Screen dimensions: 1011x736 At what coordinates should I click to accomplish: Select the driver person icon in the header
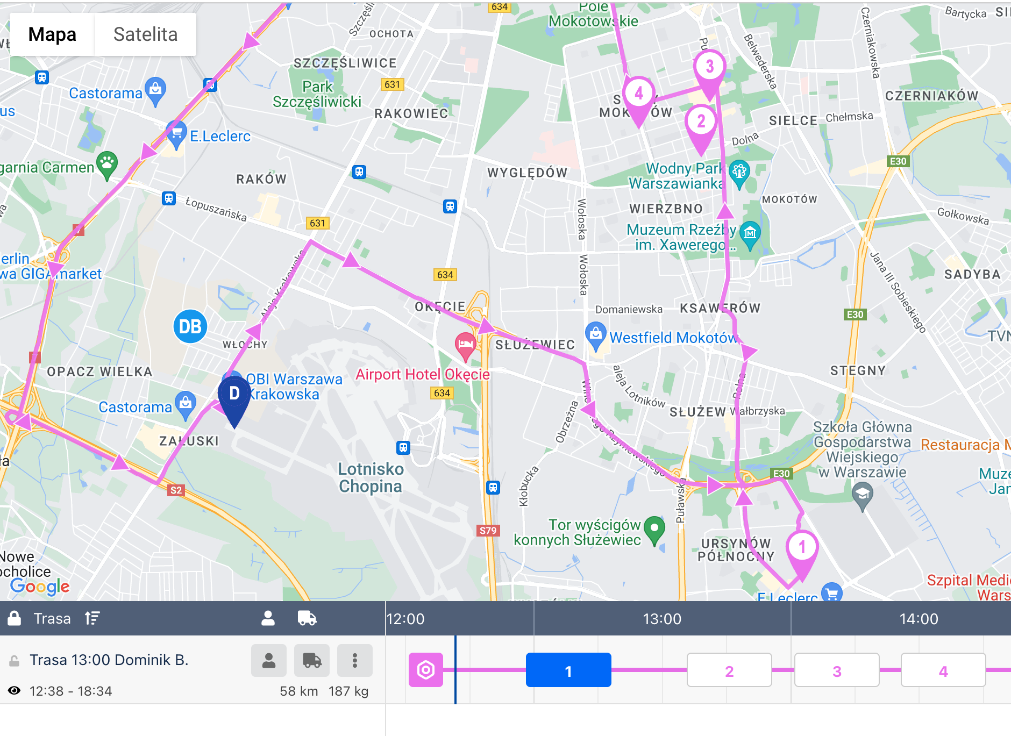coord(268,618)
